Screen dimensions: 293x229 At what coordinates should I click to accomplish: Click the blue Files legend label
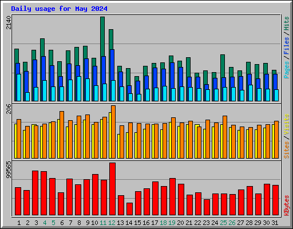(x=287, y=45)
